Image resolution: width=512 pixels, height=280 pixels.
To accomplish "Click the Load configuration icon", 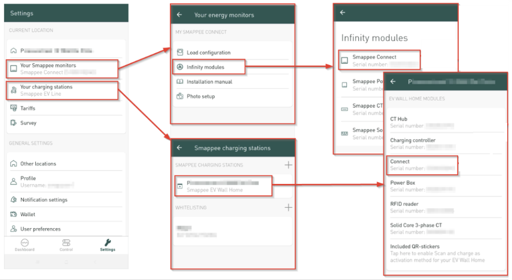I will pos(180,52).
